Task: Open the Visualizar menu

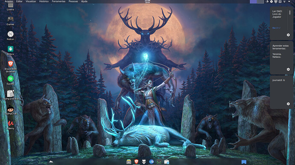Action: [31, 1]
